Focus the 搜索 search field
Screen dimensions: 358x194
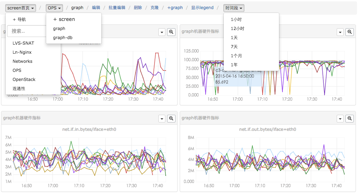coord(27,31)
